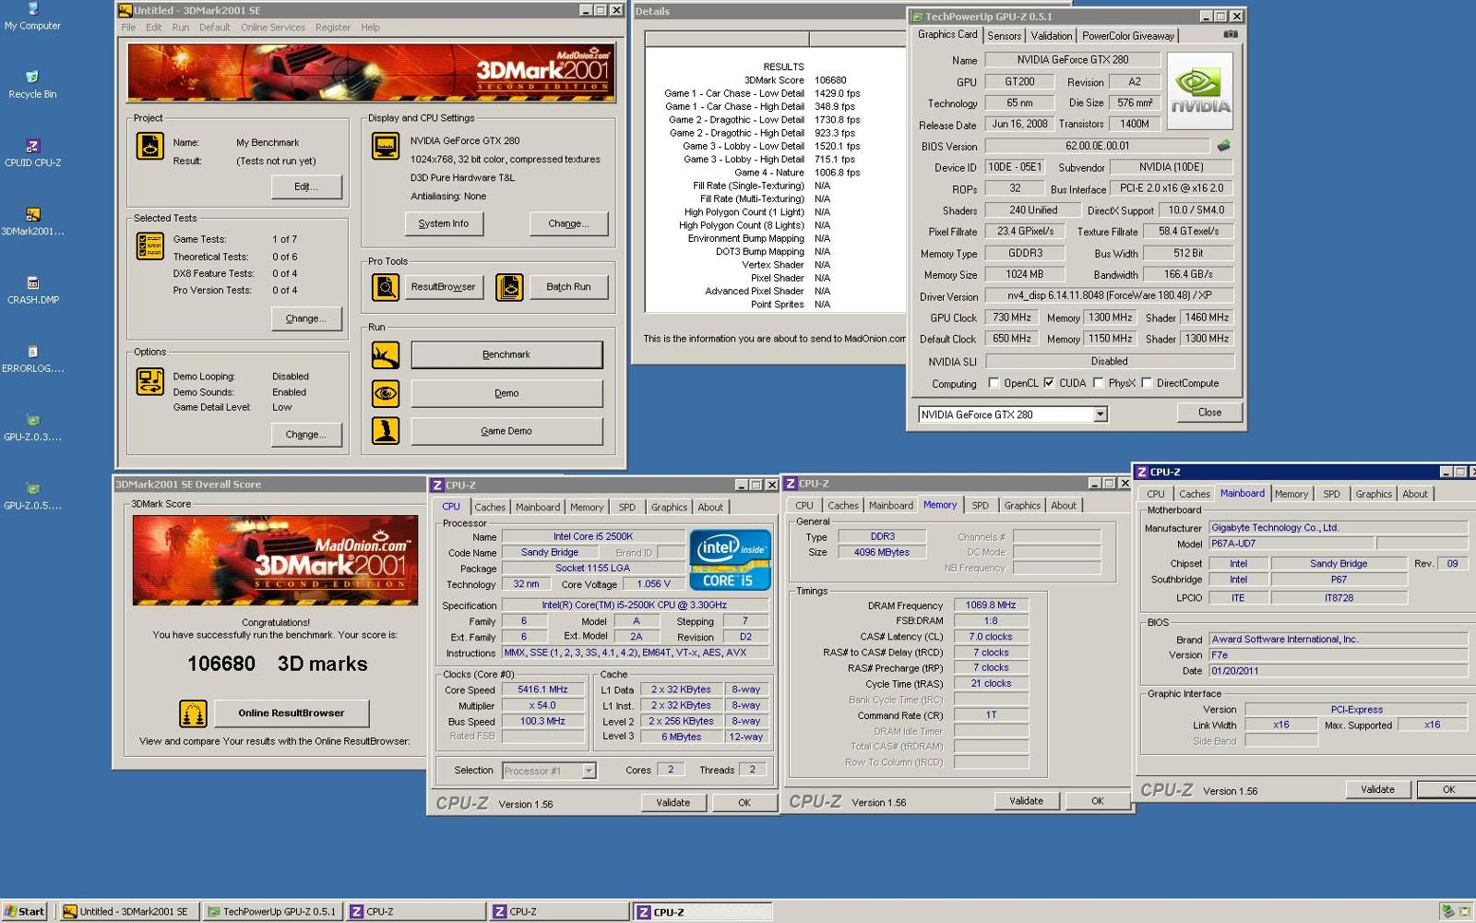The width and height of the screenshot is (1476, 923).
Task: Click the Manufacturer Gigabyte Technology field
Action: tap(1339, 528)
